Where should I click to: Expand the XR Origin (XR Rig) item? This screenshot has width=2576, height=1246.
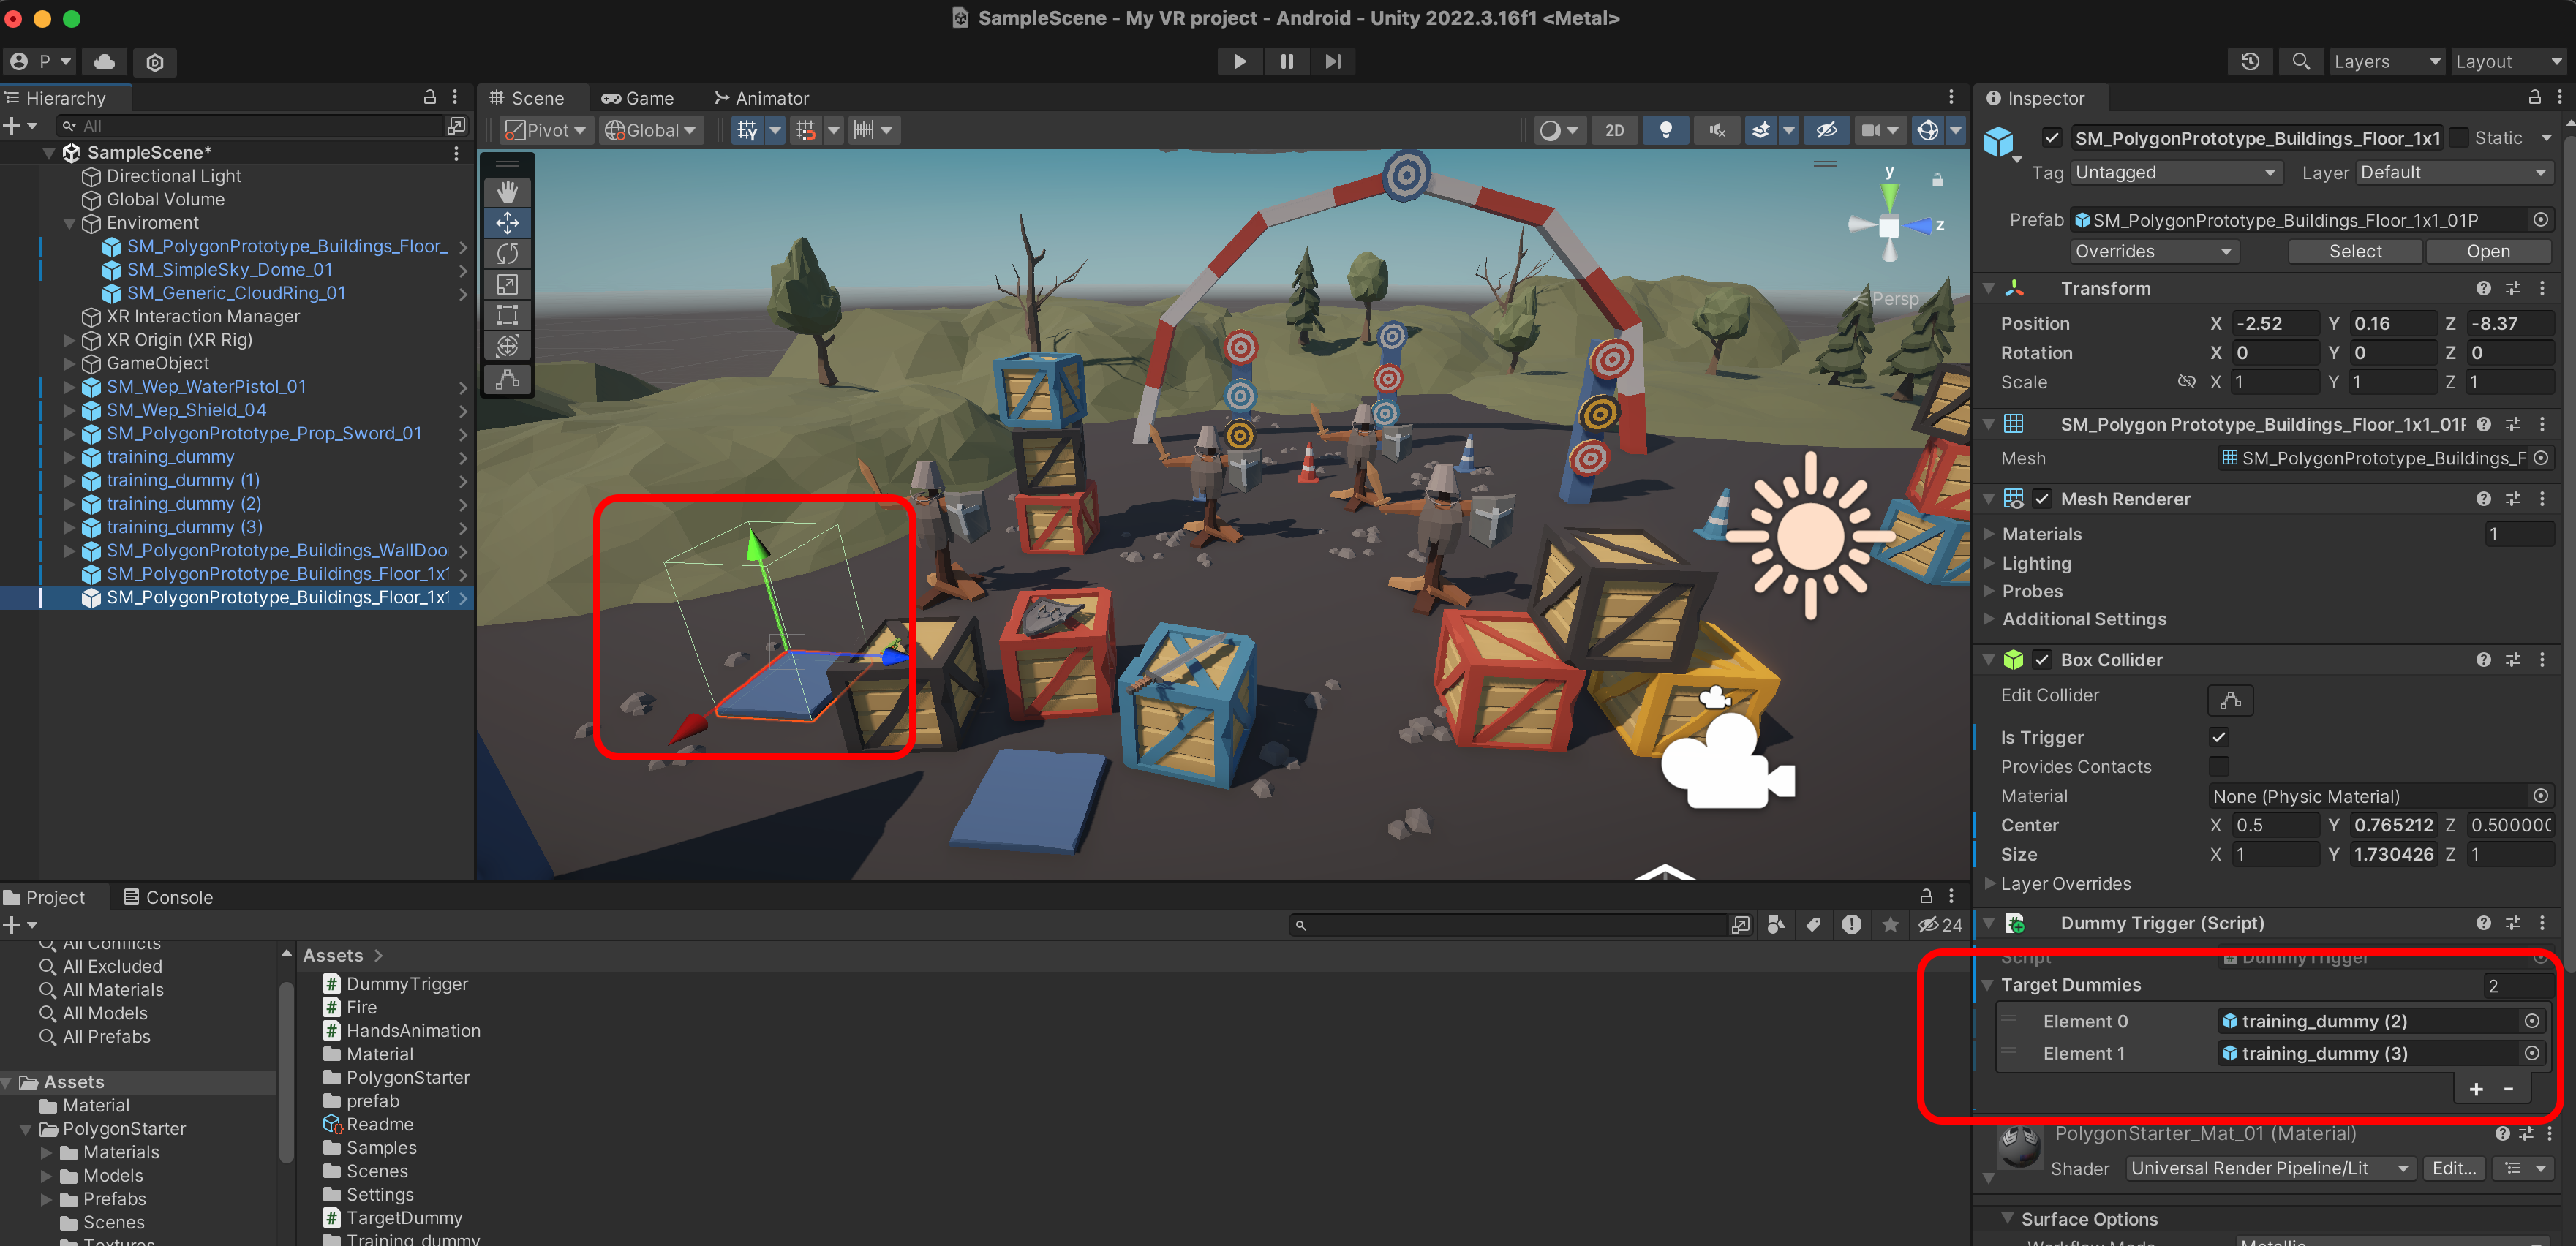click(69, 340)
